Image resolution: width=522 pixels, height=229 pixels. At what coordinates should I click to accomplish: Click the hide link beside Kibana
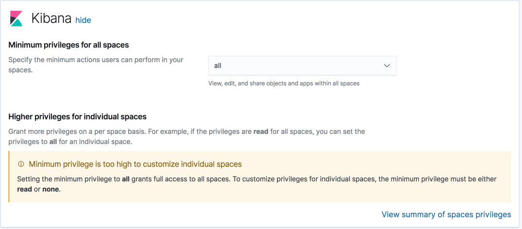click(x=83, y=20)
